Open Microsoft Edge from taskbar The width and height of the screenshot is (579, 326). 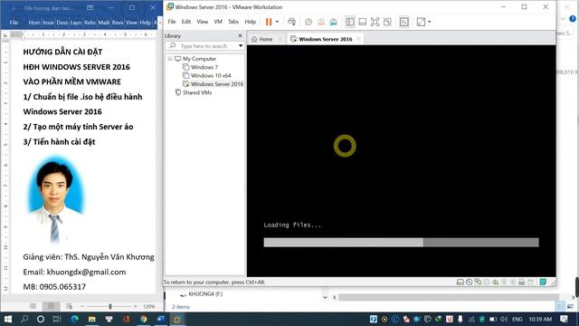point(74,319)
